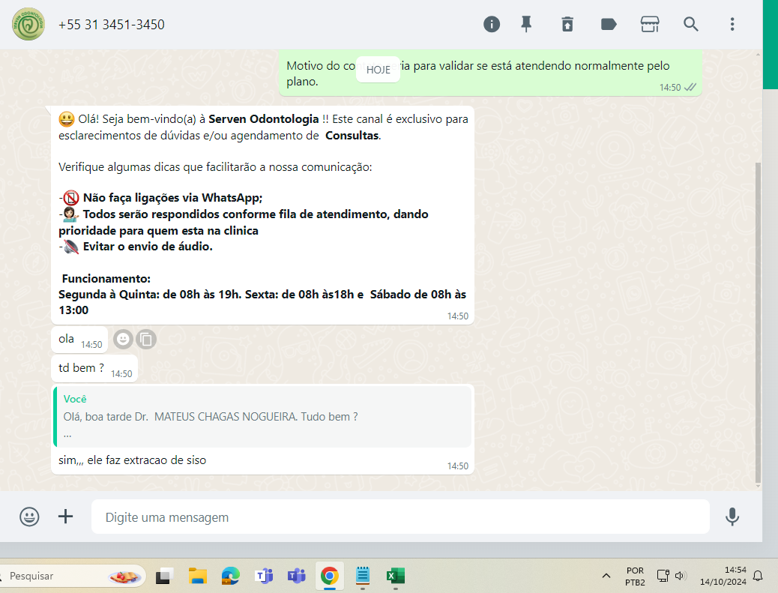The image size is (778, 593).
Task: Open the three-dot chat menu
Action: pyautogui.click(x=732, y=24)
